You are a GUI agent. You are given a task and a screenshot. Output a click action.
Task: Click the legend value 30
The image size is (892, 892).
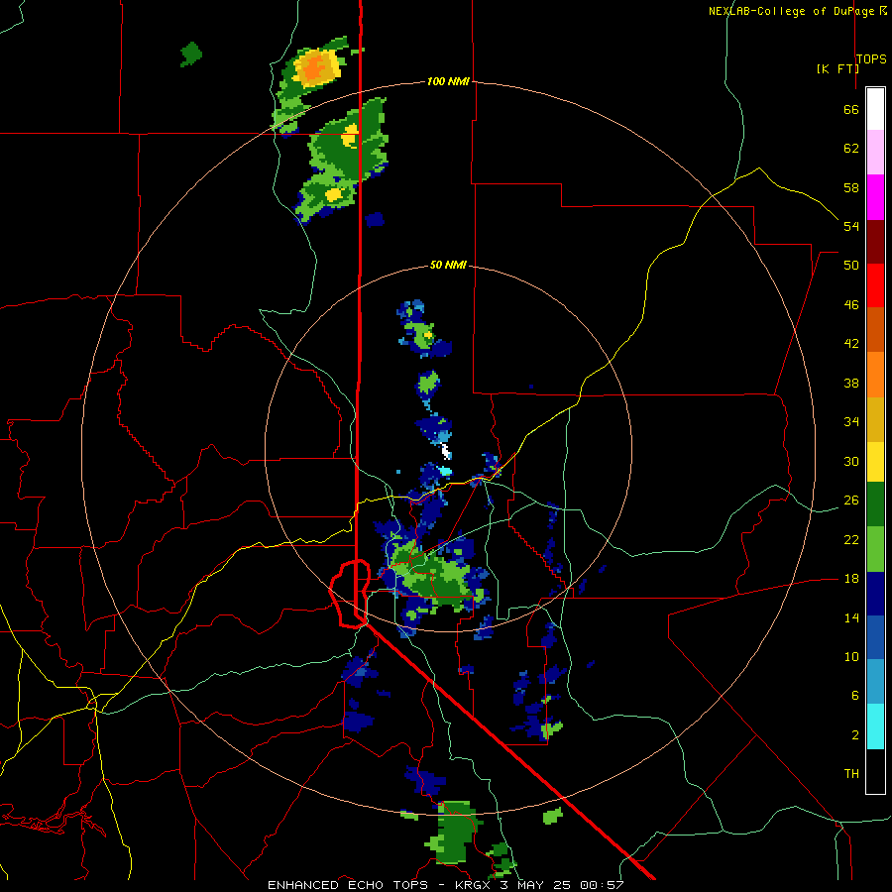pos(851,461)
